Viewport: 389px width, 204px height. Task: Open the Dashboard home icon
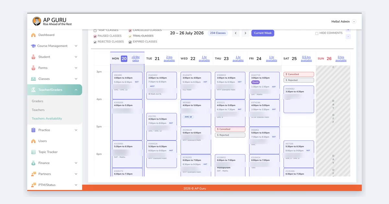click(x=33, y=35)
